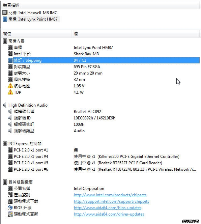Click the speaker icon of High Definition Audio
Viewport: 201px width, 224px height.
click(5, 105)
